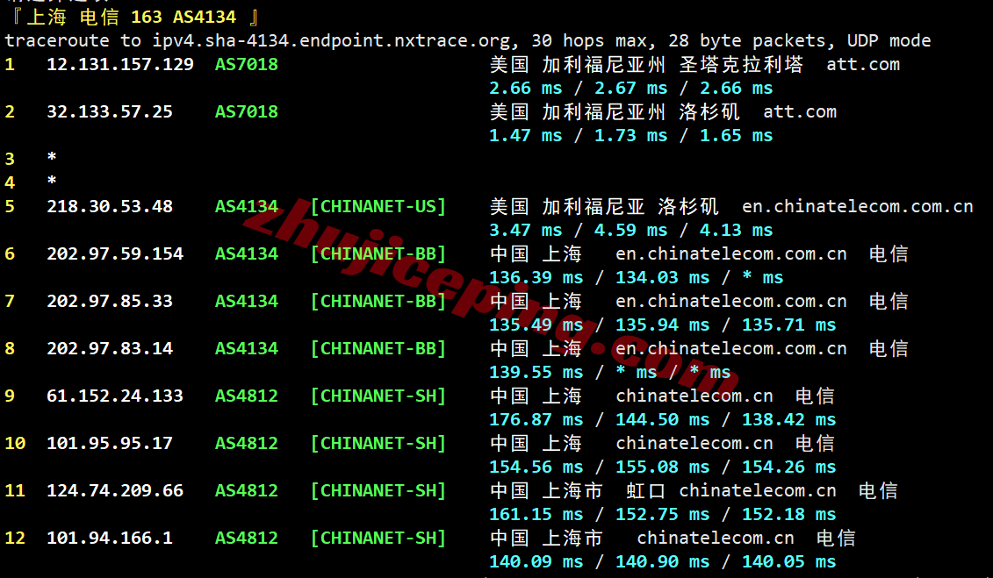This screenshot has height=578, width=993.
Task: Select IP address 32.133.57.25
Action: (x=110, y=112)
